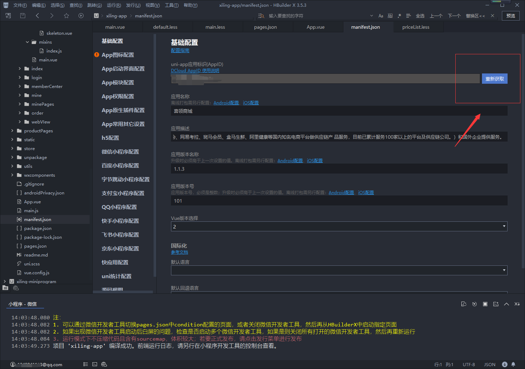
Task: Click the cloud globe icon below file tree
Action: tap(16, 288)
